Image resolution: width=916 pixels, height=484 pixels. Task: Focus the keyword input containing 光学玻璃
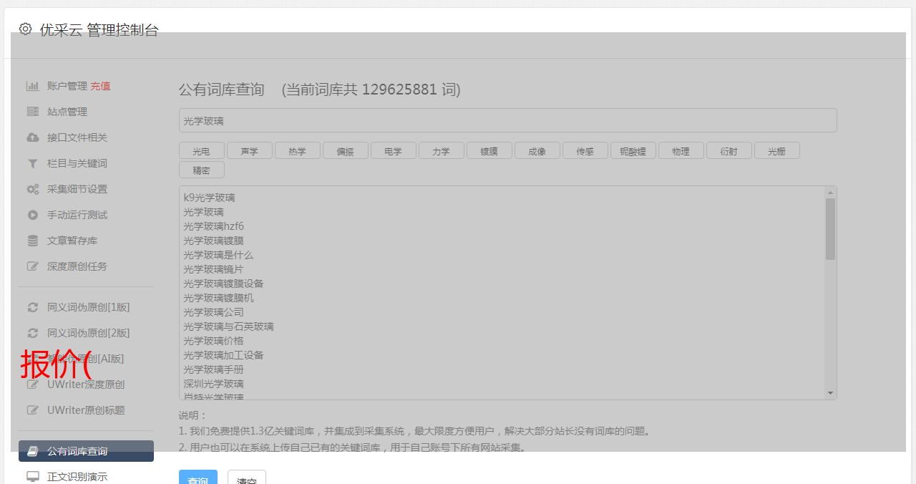point(508,120)
